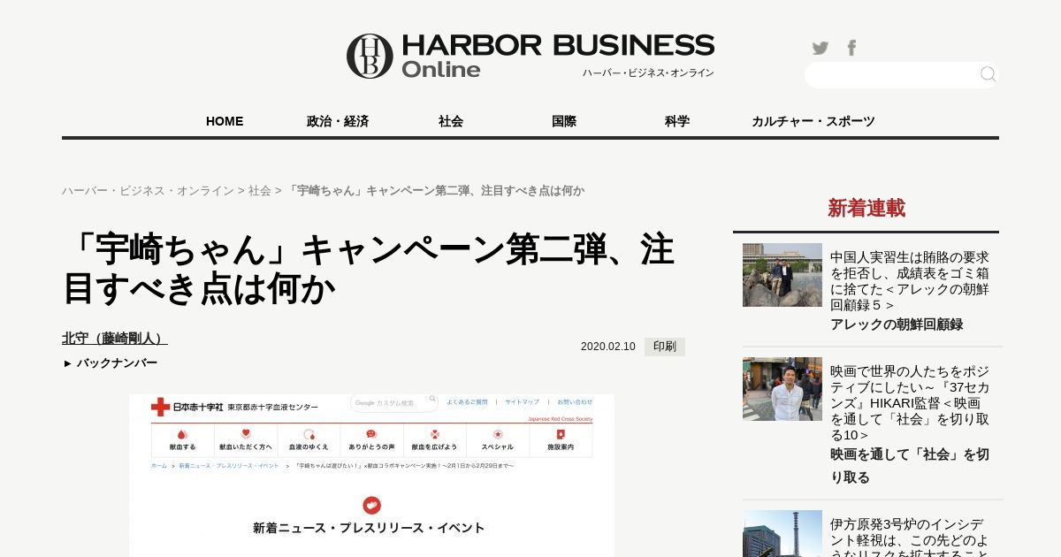Click the article title 「宇崎ちゃん」キャンペーン第二弾

369,269
